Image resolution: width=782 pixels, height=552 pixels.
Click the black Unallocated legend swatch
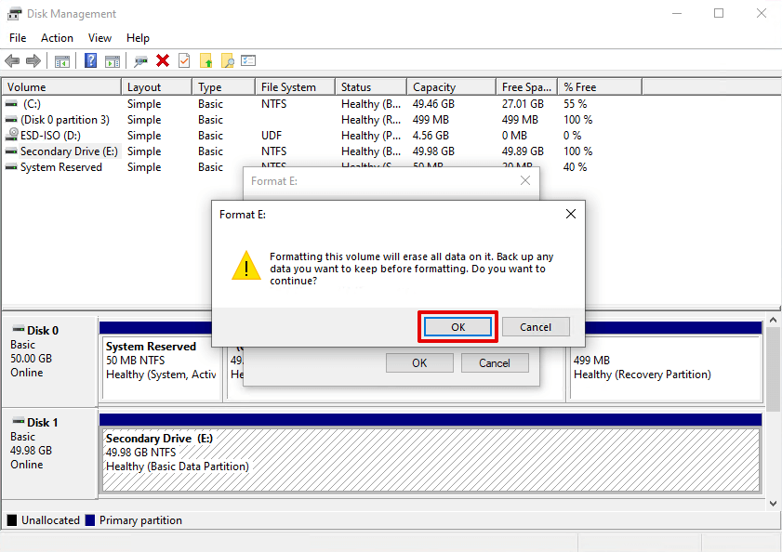[12, 520]
